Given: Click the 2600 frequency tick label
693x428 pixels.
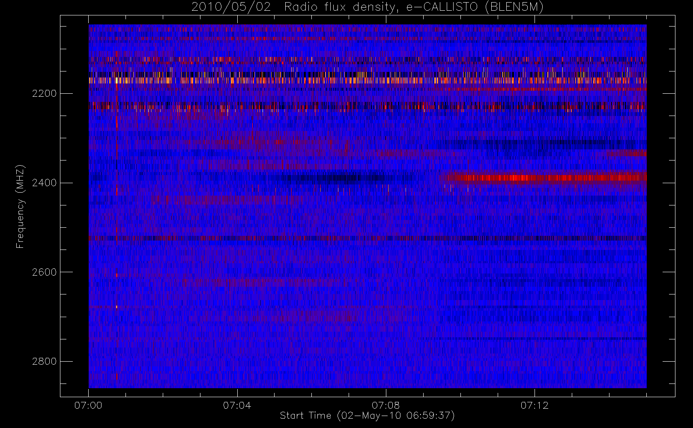Looking at the screenshot, I should pos(44,272).
